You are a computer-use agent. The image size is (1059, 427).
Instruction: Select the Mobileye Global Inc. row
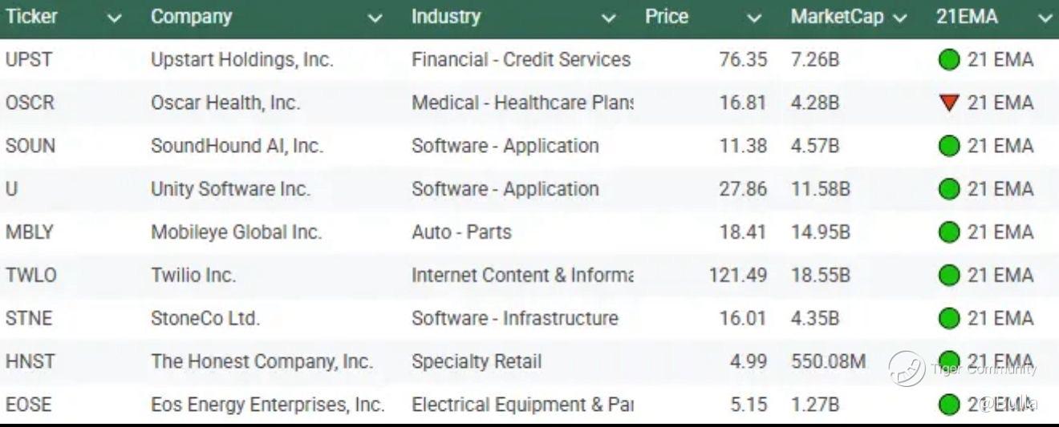(529, 233)
